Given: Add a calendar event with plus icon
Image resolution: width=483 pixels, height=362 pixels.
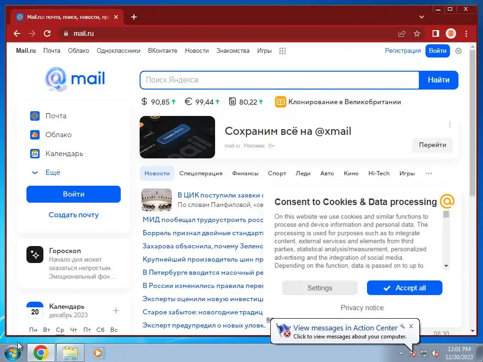Looking at the screenshot, I should tap(116, 311).
